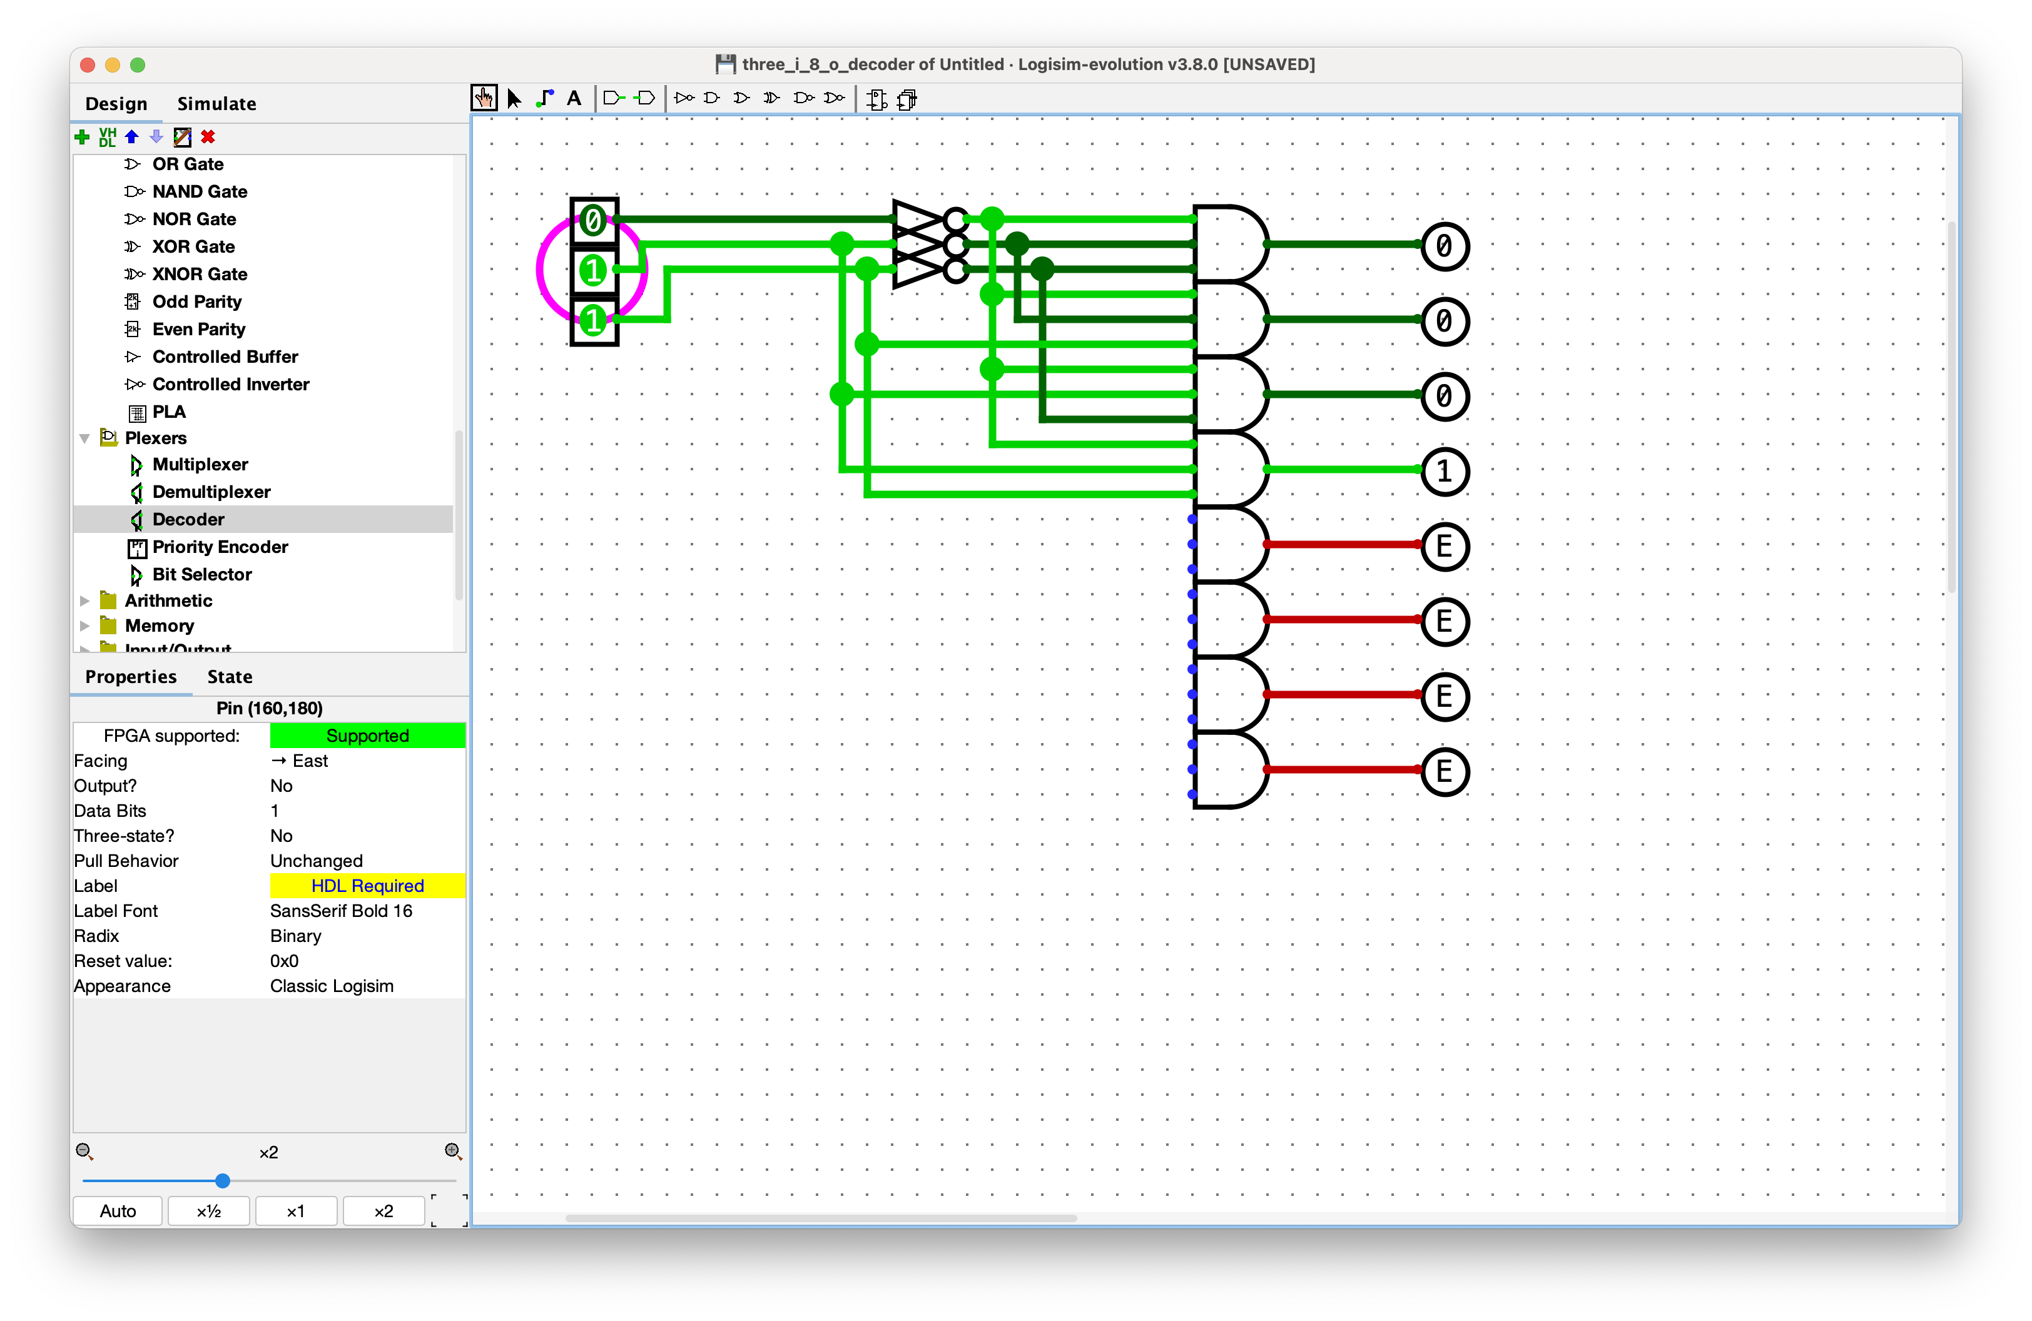Click the fit-to-view corner brackets icon
The height and width of the screenshot is (1321, 2032).
(x=449, y=1211)
